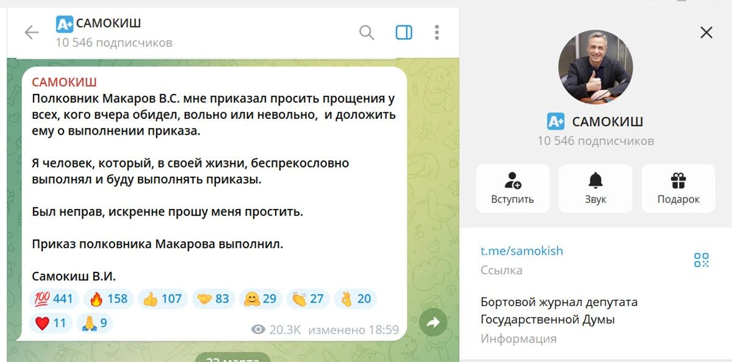Open notification sound settings via Звук icon
732x362 pixels.
pos(595,188)
